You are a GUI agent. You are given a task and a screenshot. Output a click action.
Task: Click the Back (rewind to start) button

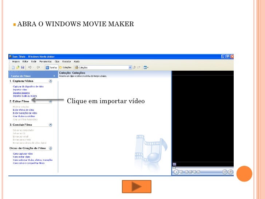tap(187, 172)
